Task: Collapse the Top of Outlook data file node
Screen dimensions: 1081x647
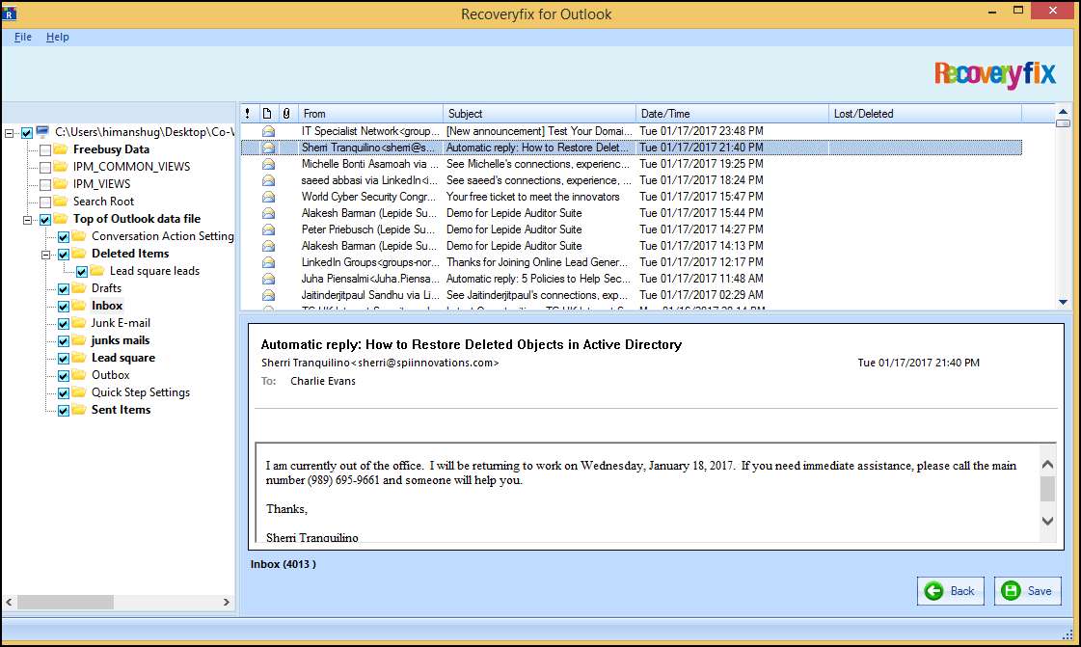Action: [28, 220]
